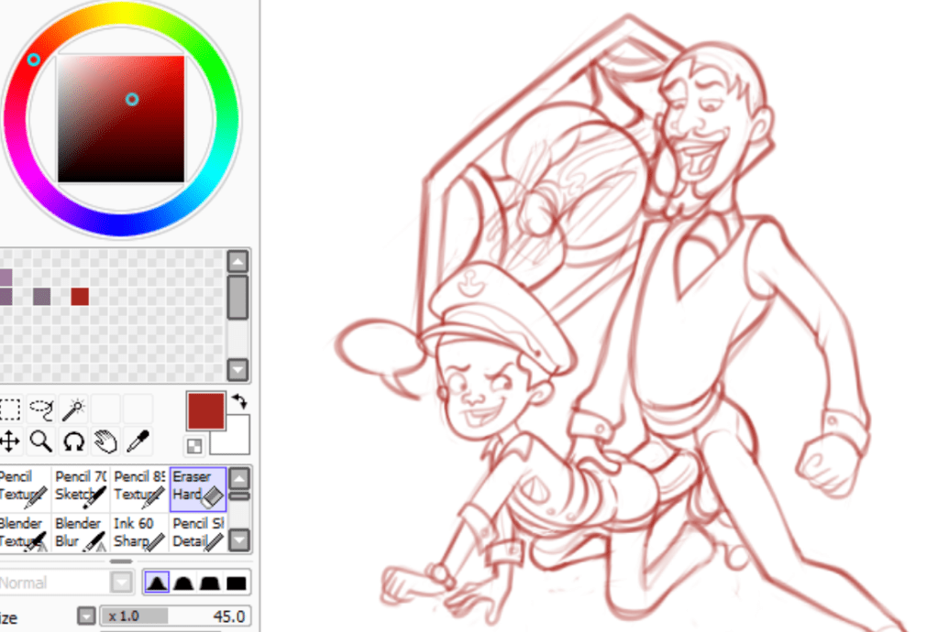
Task: Toggle the transparent color checker button
Action: pos(194,446)
